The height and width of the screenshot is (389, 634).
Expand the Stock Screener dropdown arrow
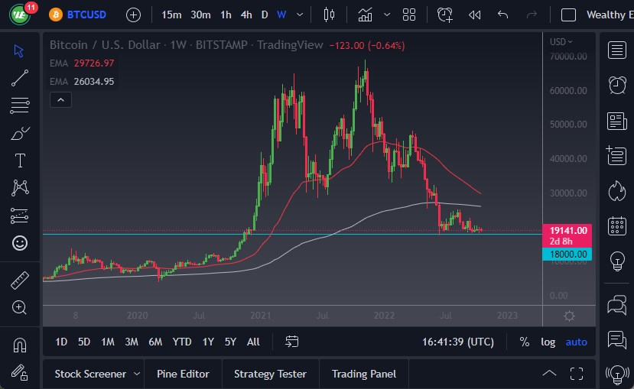137,374
